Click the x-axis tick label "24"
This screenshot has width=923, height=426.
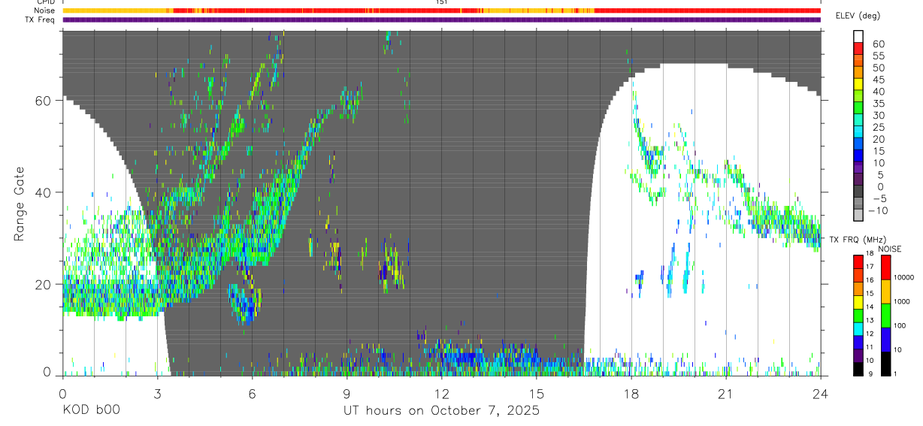coord(820,394)
